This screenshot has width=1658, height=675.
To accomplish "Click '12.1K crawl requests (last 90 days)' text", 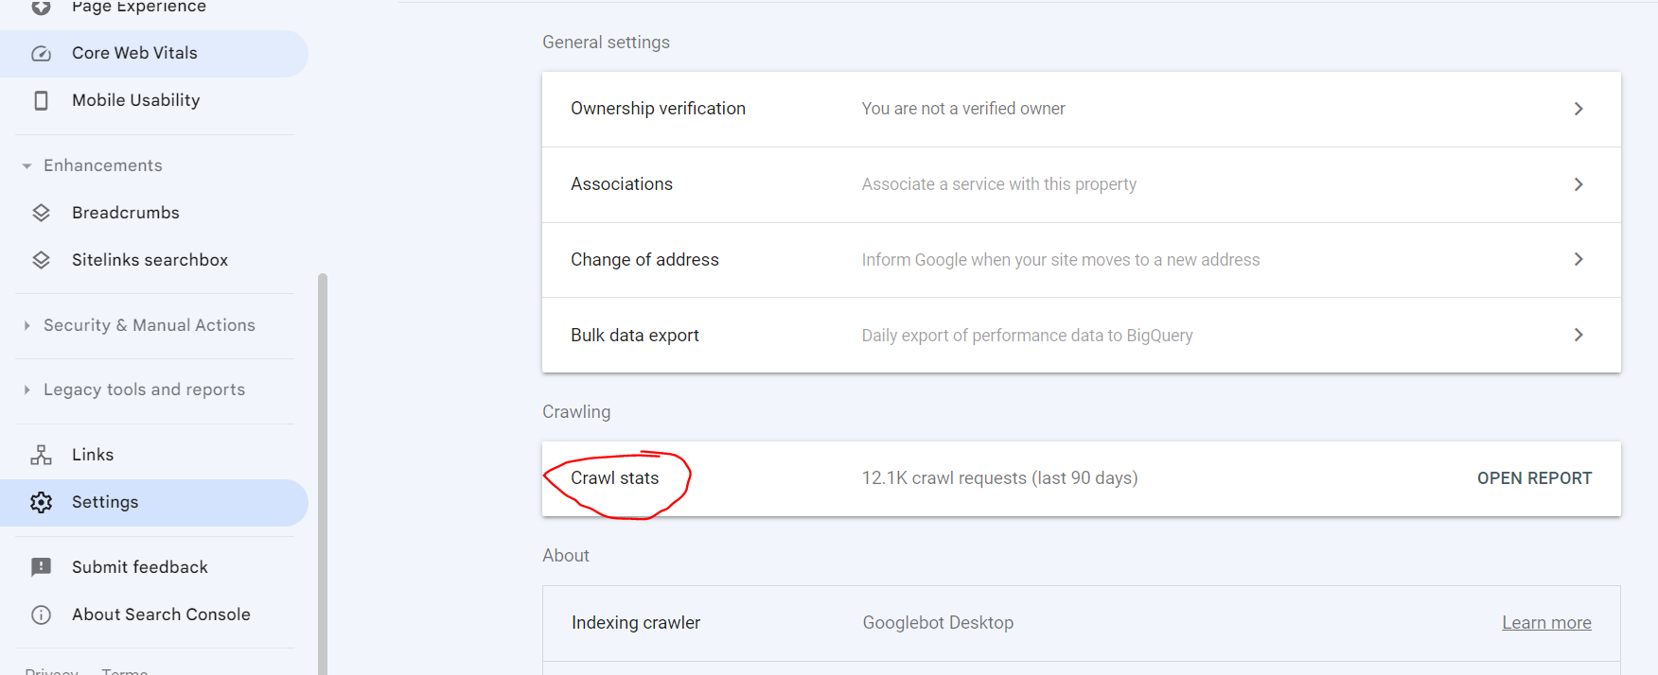I will 999,478.
